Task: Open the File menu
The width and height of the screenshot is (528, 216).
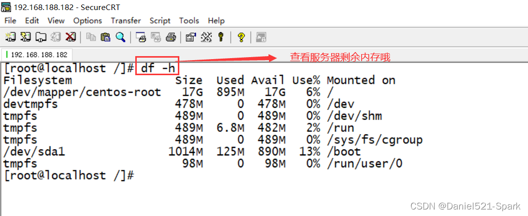Action: (10, 21)
